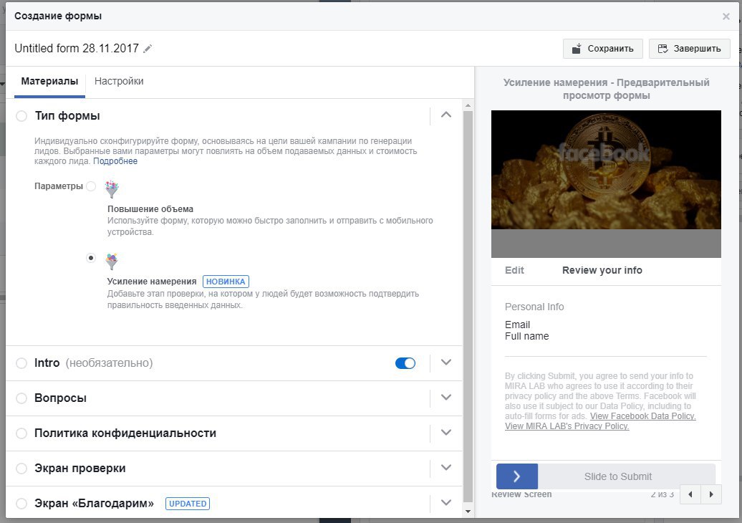This screenshot has width=742, height=523.
Task: Click the Завершить finish button
Action: 689,49
